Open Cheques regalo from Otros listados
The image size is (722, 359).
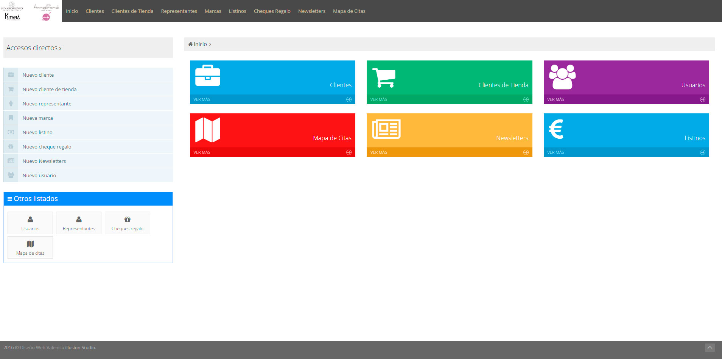point(127,223)
